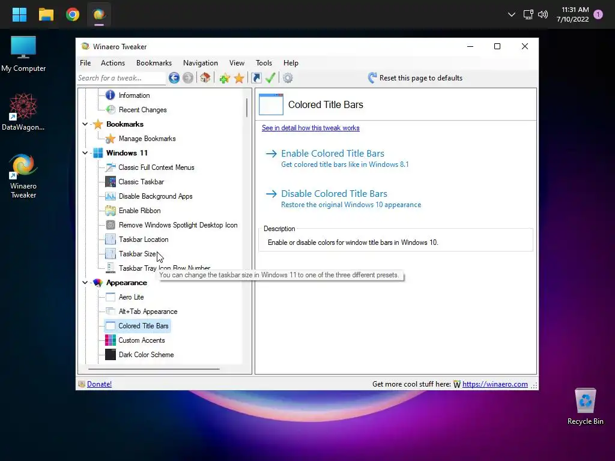Click the Donate! link

pyautogui.click(x=99, y=384)
